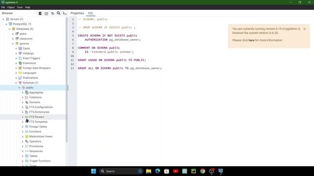Collapse the public schema node
314x176 pixels.
click(20, 88)
